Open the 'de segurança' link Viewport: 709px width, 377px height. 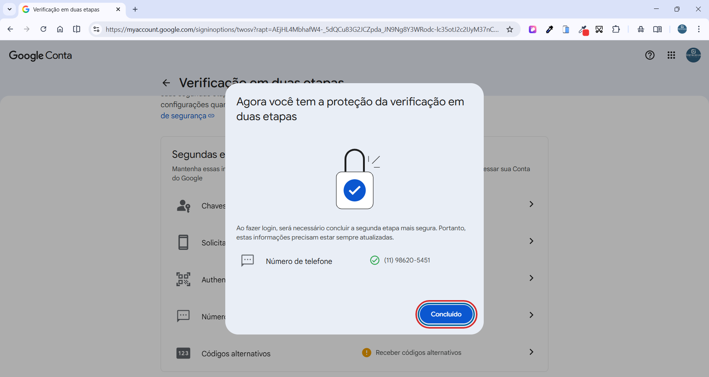coord(184,116)
